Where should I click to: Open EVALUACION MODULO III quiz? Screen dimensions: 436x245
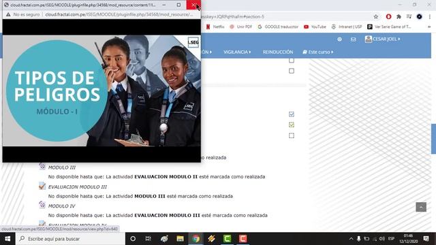(78, 187)
